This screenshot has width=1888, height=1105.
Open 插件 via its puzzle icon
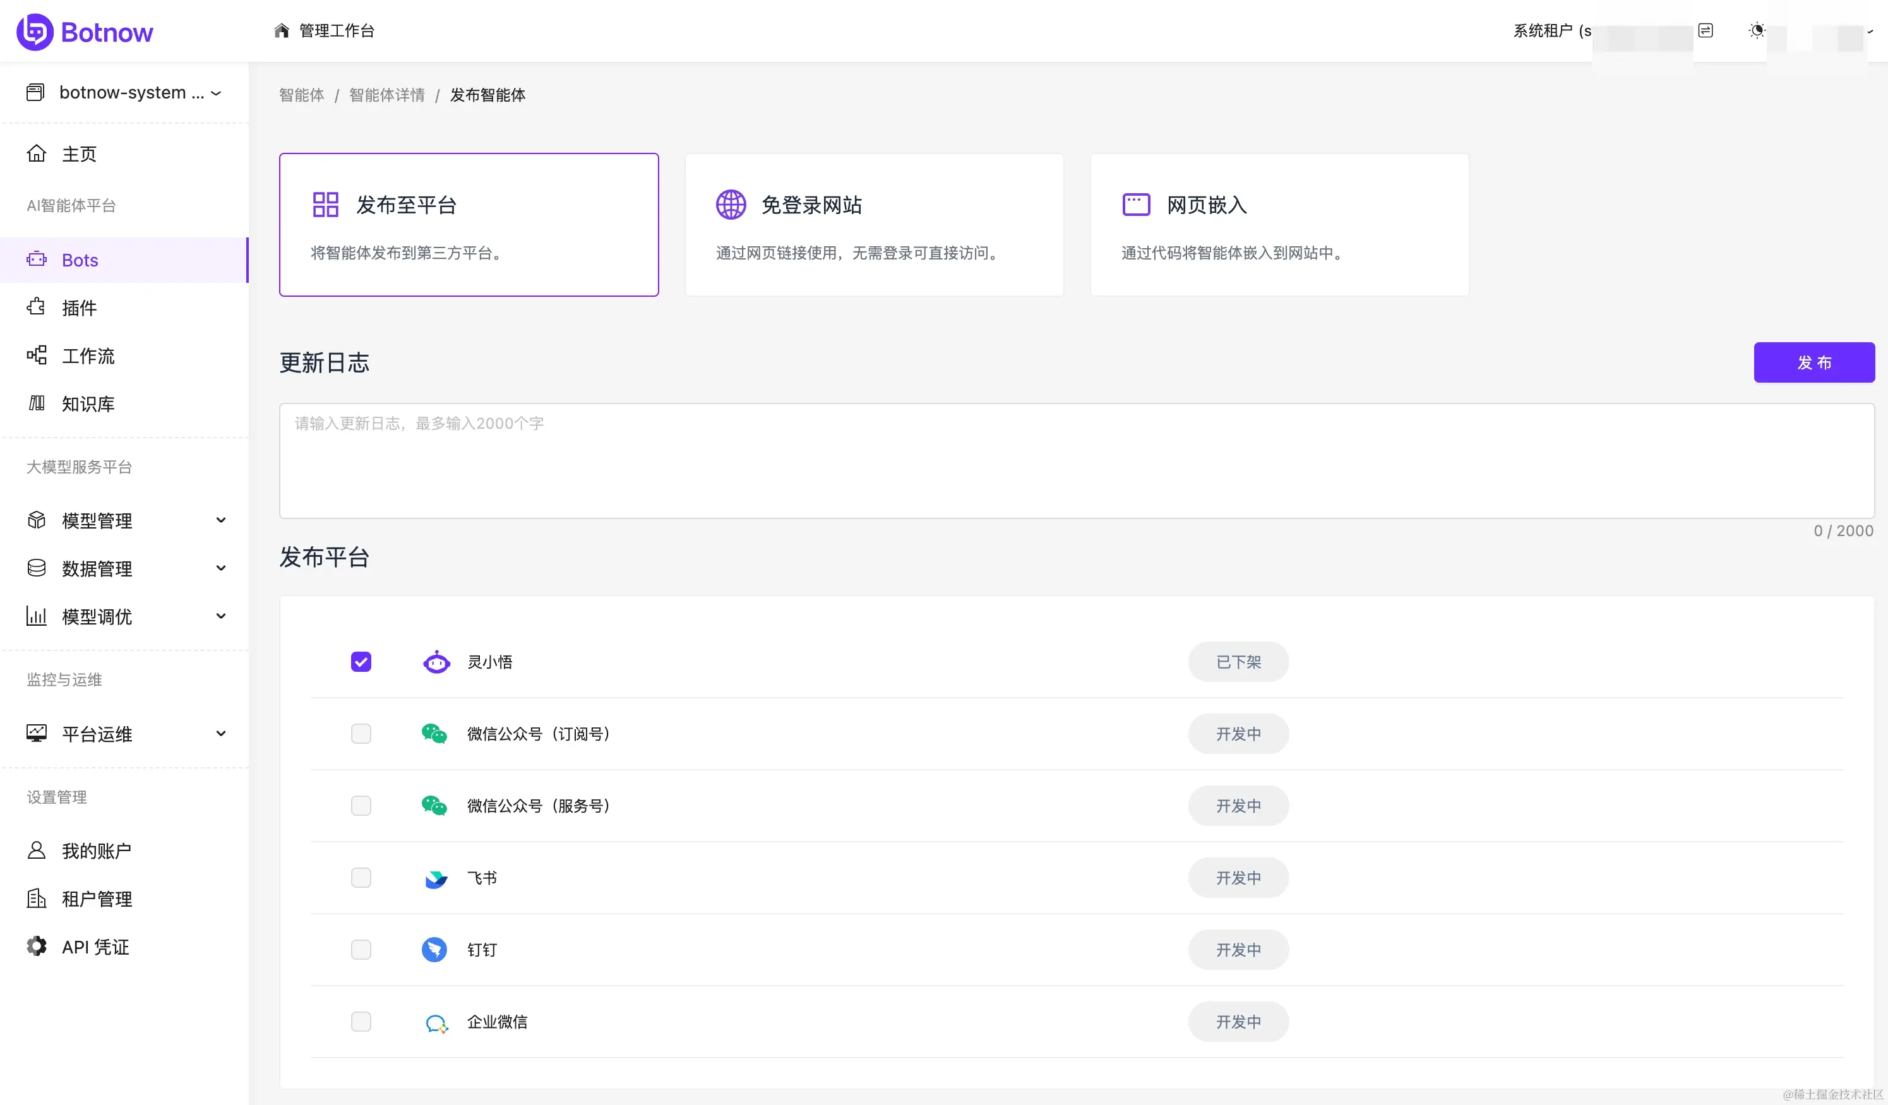coord(36,307)
